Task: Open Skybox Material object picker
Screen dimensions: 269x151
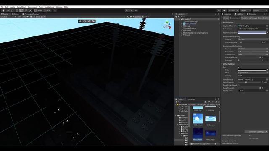Action: point(267,26)
